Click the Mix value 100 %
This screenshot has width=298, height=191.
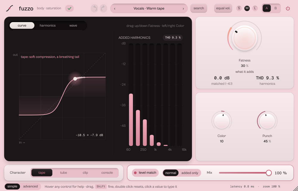point(280,173)
